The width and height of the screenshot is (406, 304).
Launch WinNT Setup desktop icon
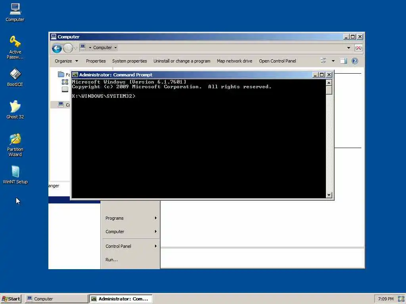(x=15, y=175)
